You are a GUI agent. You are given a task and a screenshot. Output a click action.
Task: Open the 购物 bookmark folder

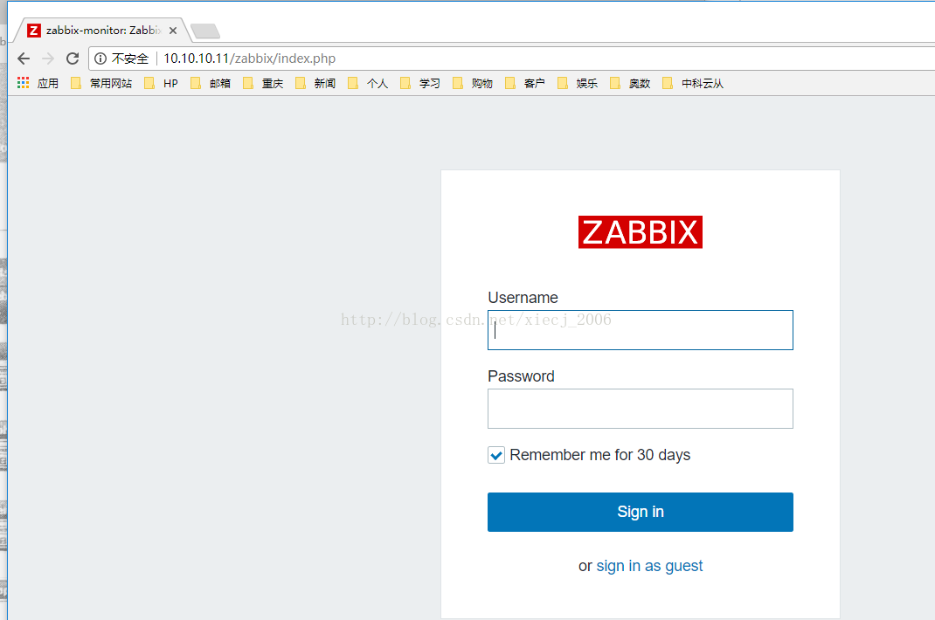pyautogui.click(x=473, y=84)
